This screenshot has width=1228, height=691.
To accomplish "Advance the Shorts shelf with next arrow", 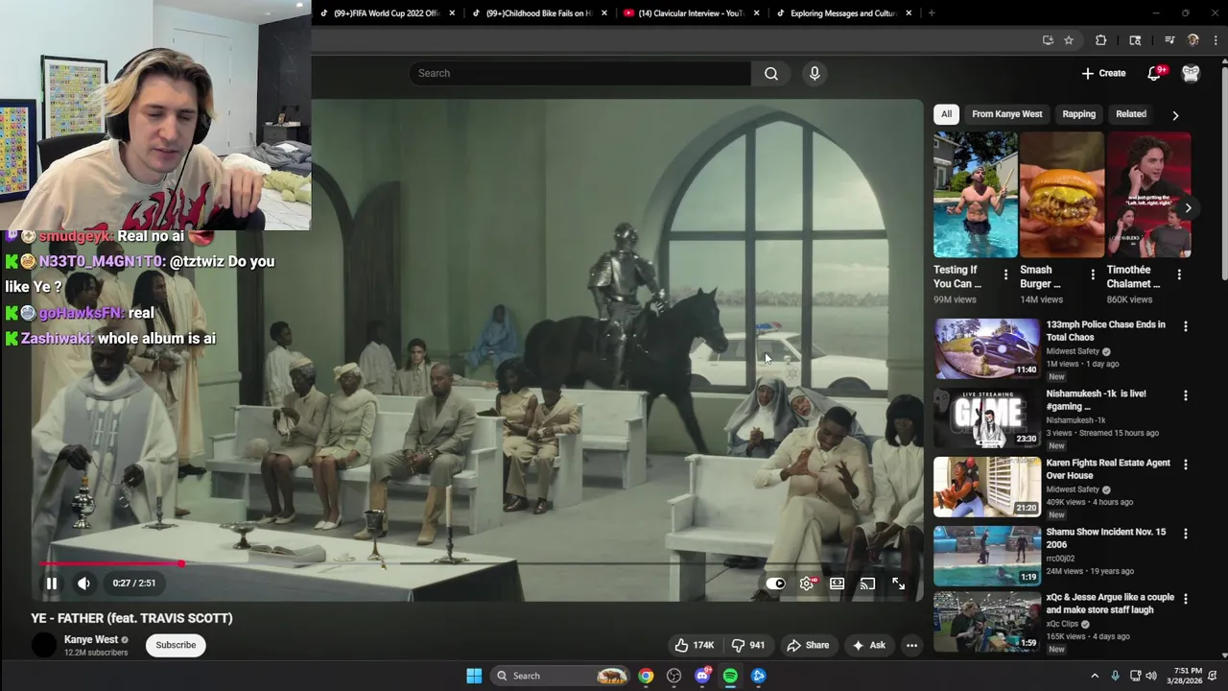I will coord(1188,207).
